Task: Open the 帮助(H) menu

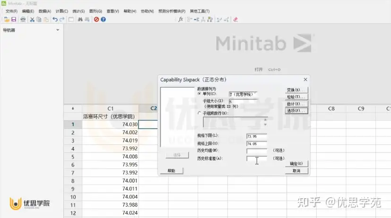Action: 130,11
